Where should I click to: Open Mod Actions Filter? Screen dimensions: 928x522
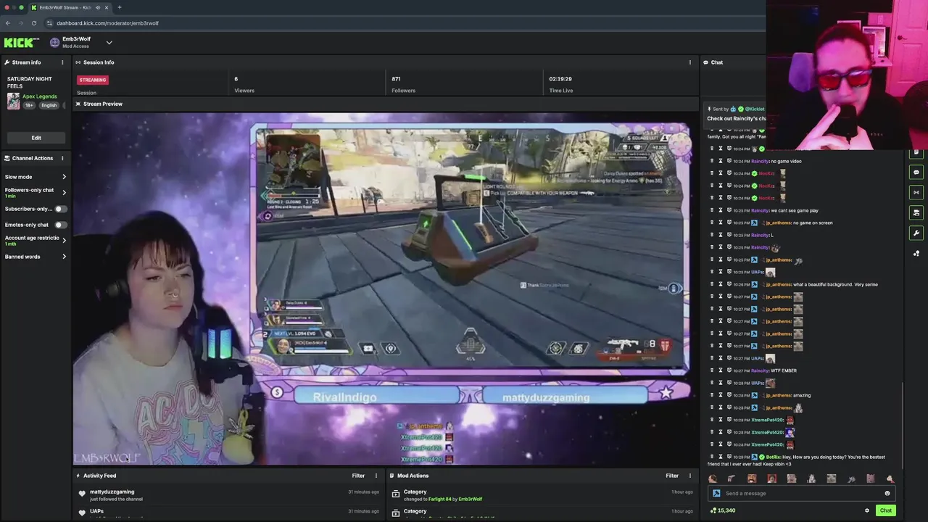672,476
